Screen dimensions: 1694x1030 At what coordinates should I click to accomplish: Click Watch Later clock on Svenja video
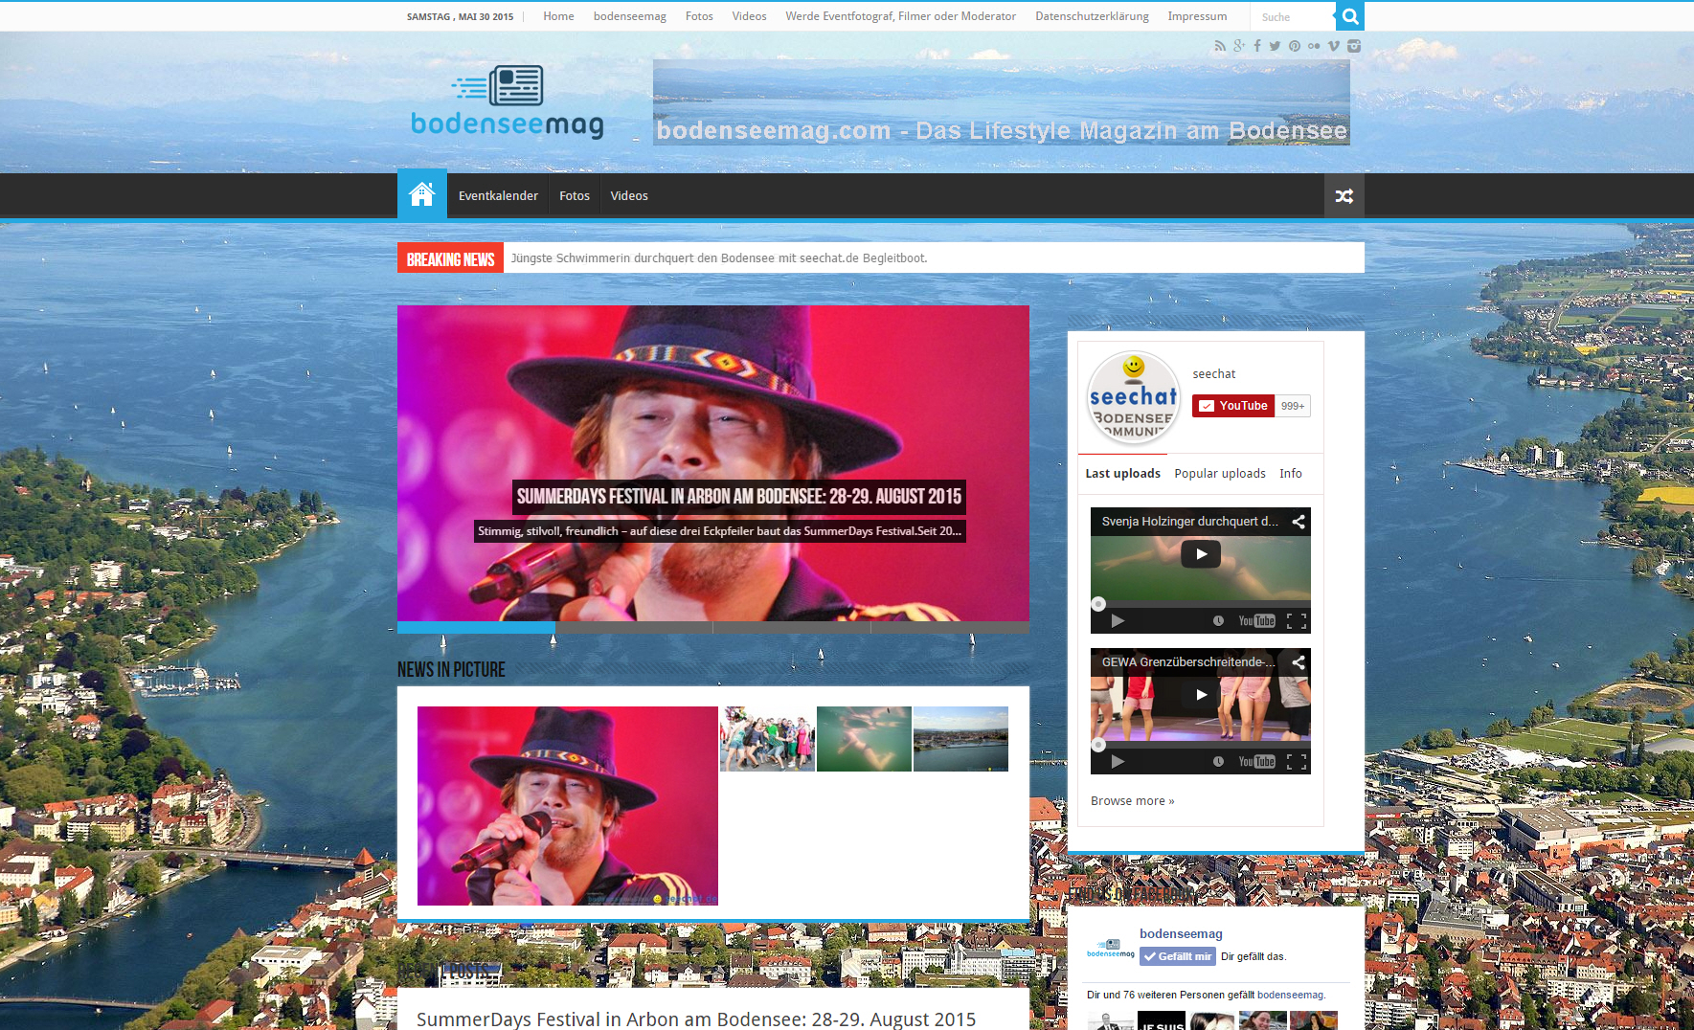coord(1218,621)
